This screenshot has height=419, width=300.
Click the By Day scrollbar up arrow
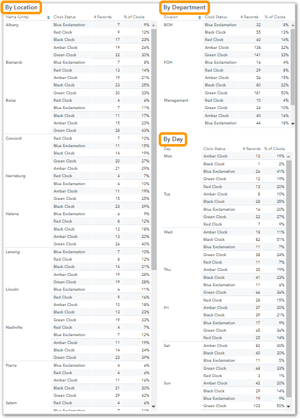[x=289, y=156]
